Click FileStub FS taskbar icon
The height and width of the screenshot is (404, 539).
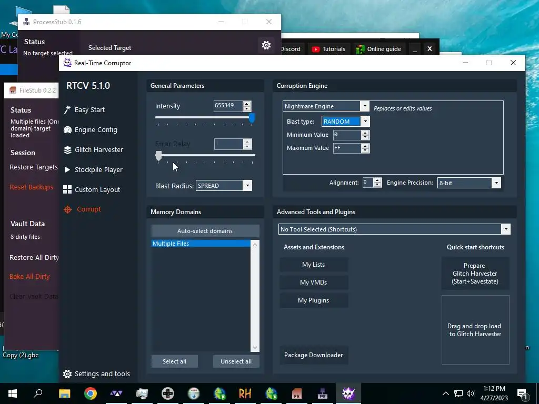tap(297, 393)
